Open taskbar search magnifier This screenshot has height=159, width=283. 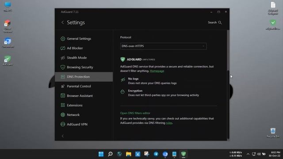click(x=110, y=154)
